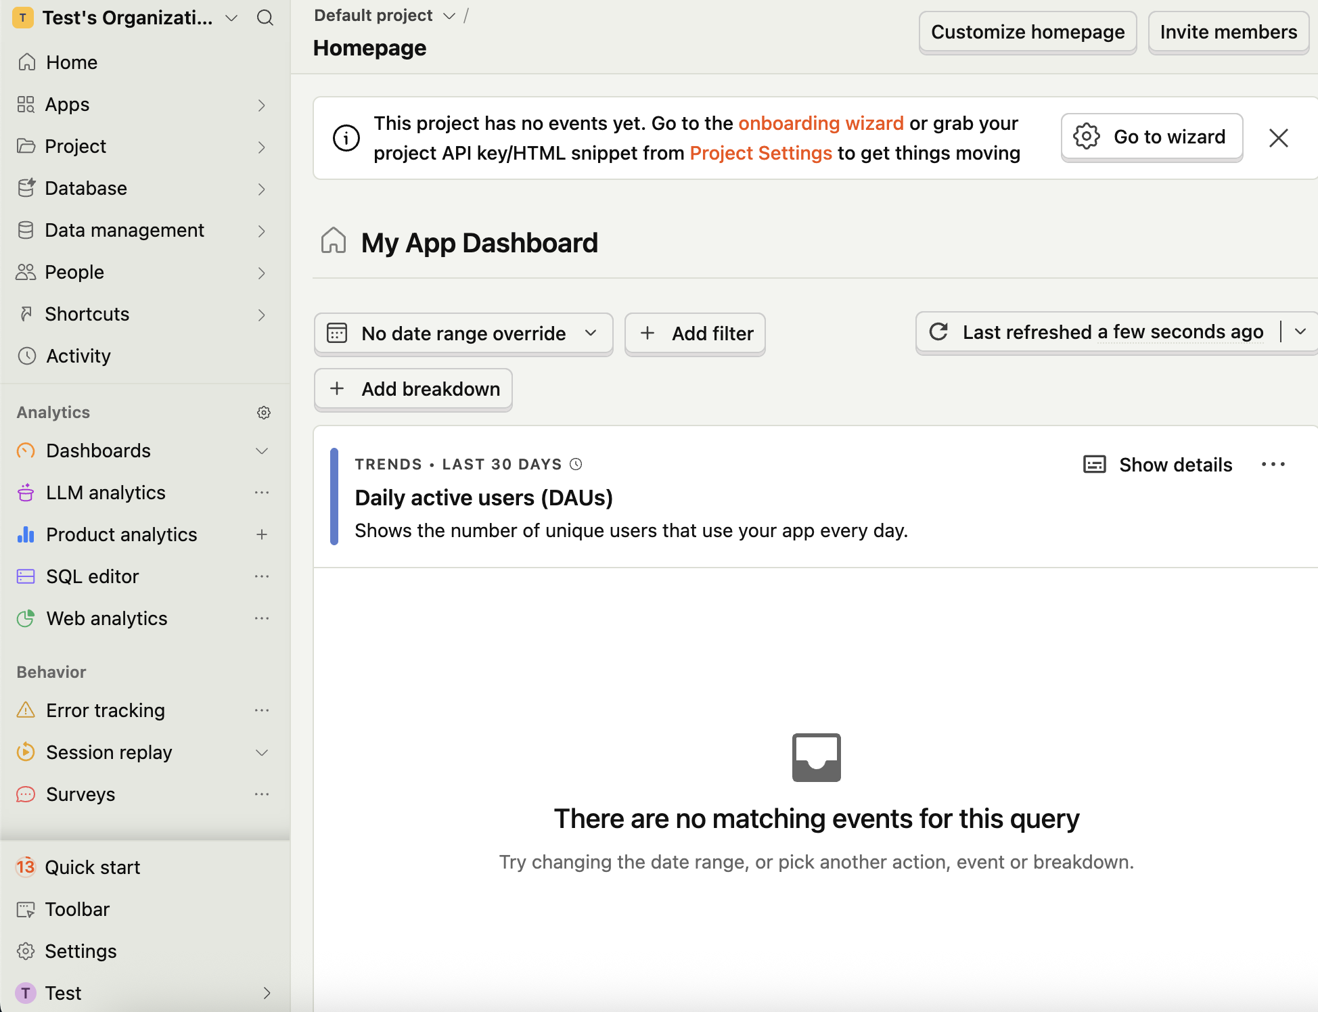
Task: Open the Activity page
Action: point(78,355)
